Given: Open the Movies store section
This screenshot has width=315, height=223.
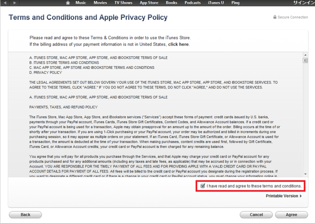Looking at the screenshot, I should point(100,3).
